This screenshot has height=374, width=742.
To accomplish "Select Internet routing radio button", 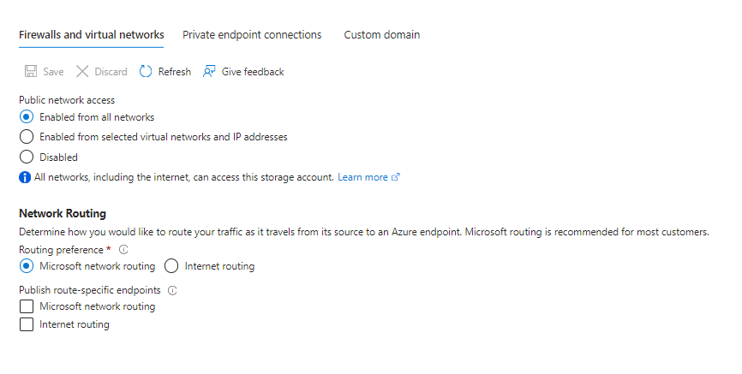I will click(171, 266).
